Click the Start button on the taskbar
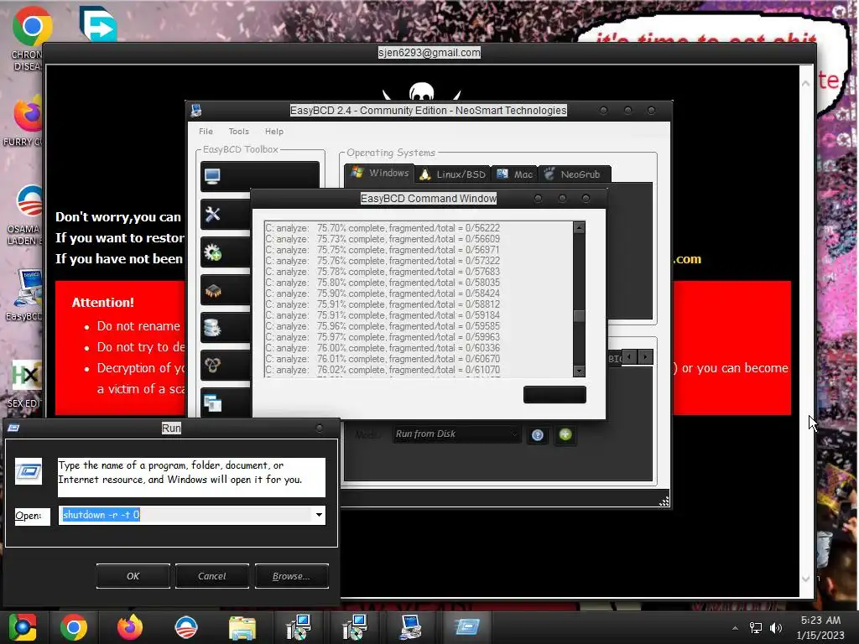Viewport: 859px width, 644px height. [22, 627]
